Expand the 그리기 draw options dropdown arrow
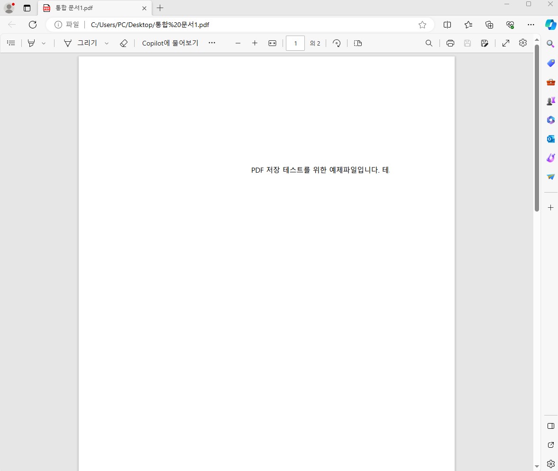558x471 pixels. point(106,44)
